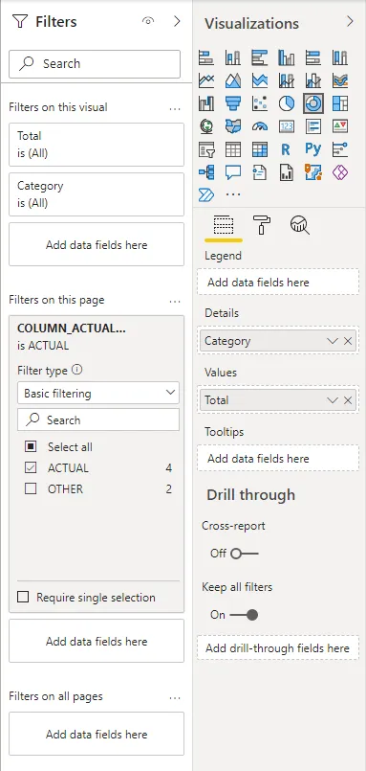Screen dimensions: 366x771
Task: Expand the Category is (All) filter card
Action: click(x=97, y=194)
